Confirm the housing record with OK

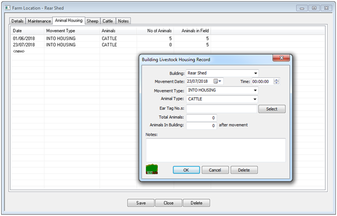tap(186, 170)
